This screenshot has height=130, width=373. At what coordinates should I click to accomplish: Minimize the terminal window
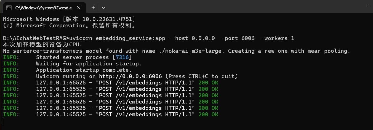[369, 6]
